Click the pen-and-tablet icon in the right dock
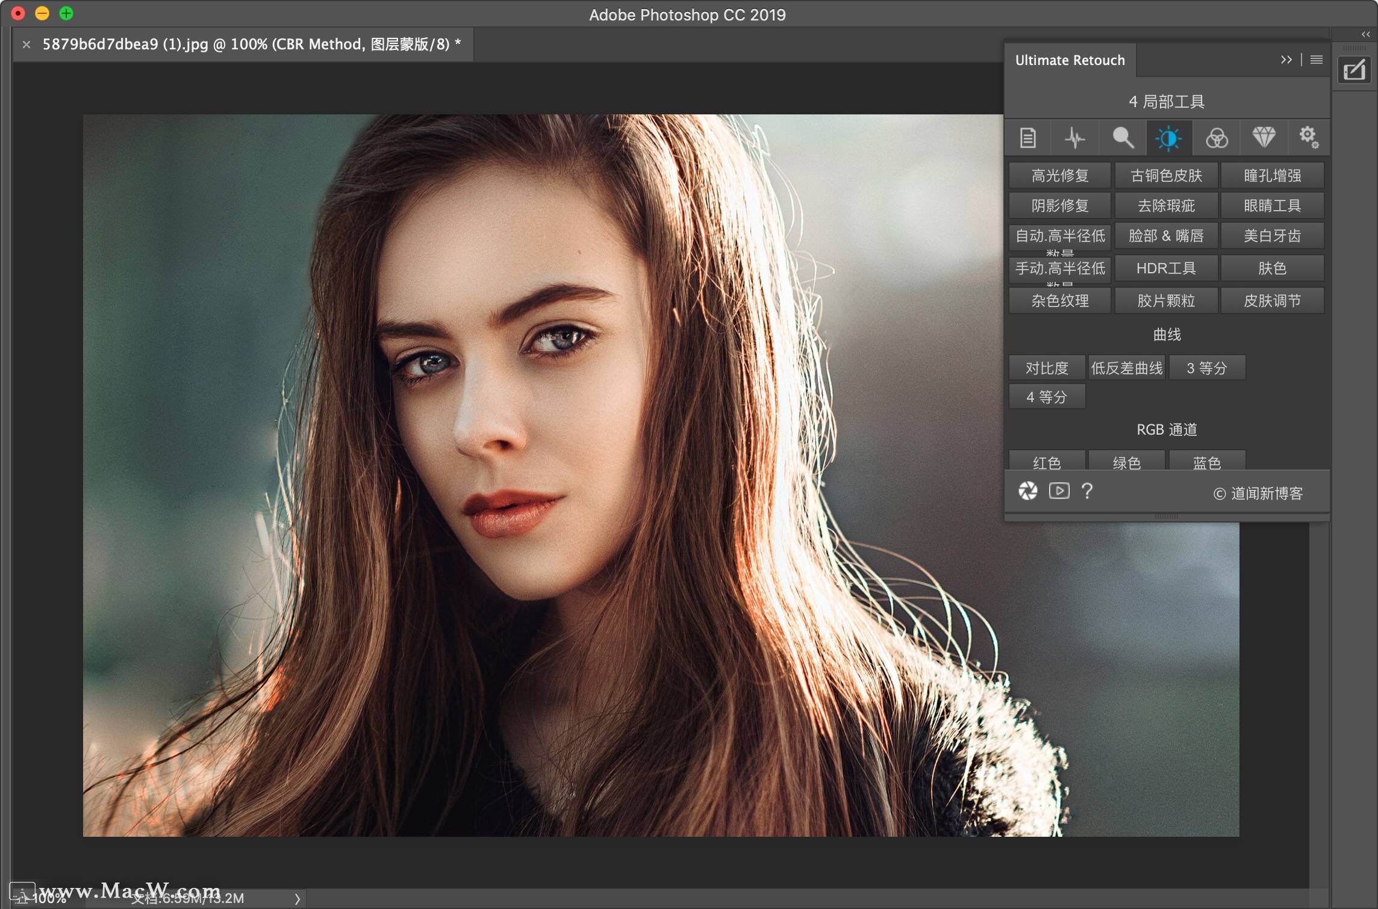The height and width of the screenshot is (909, 1378). coord(1355,70)
